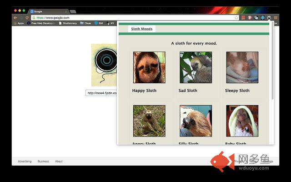Click the Happy Sloth caption
This screenshot has width=291, height=182.
coord(144,91)
